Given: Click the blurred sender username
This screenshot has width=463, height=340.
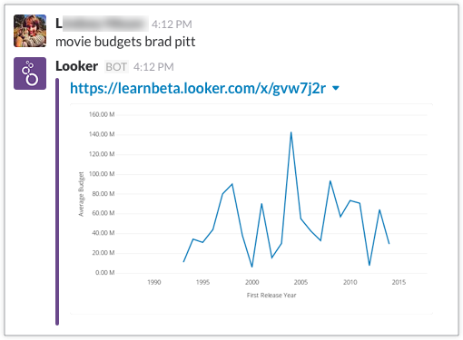Looking at the screenshot, I should [x=102, y=24].
